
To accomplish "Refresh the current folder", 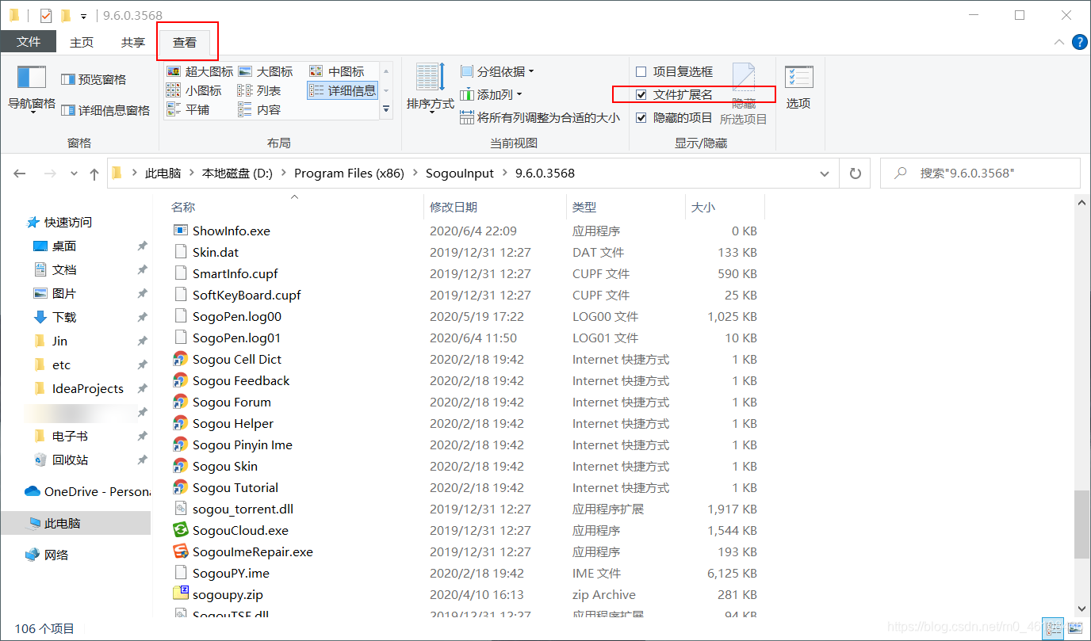I will point(855,173).
